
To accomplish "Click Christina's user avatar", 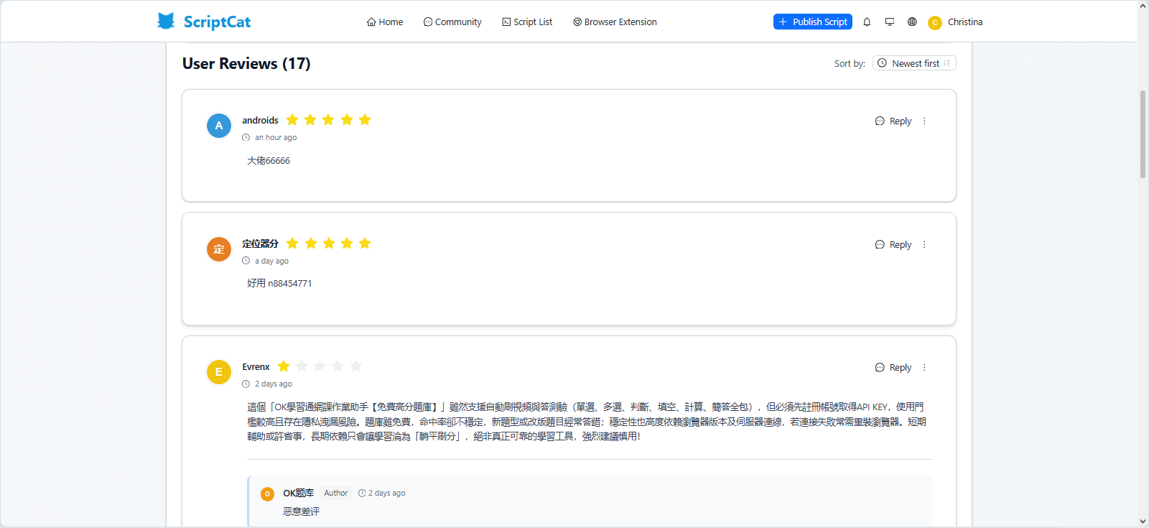I will pyautogui.click(x=934, y=22).
